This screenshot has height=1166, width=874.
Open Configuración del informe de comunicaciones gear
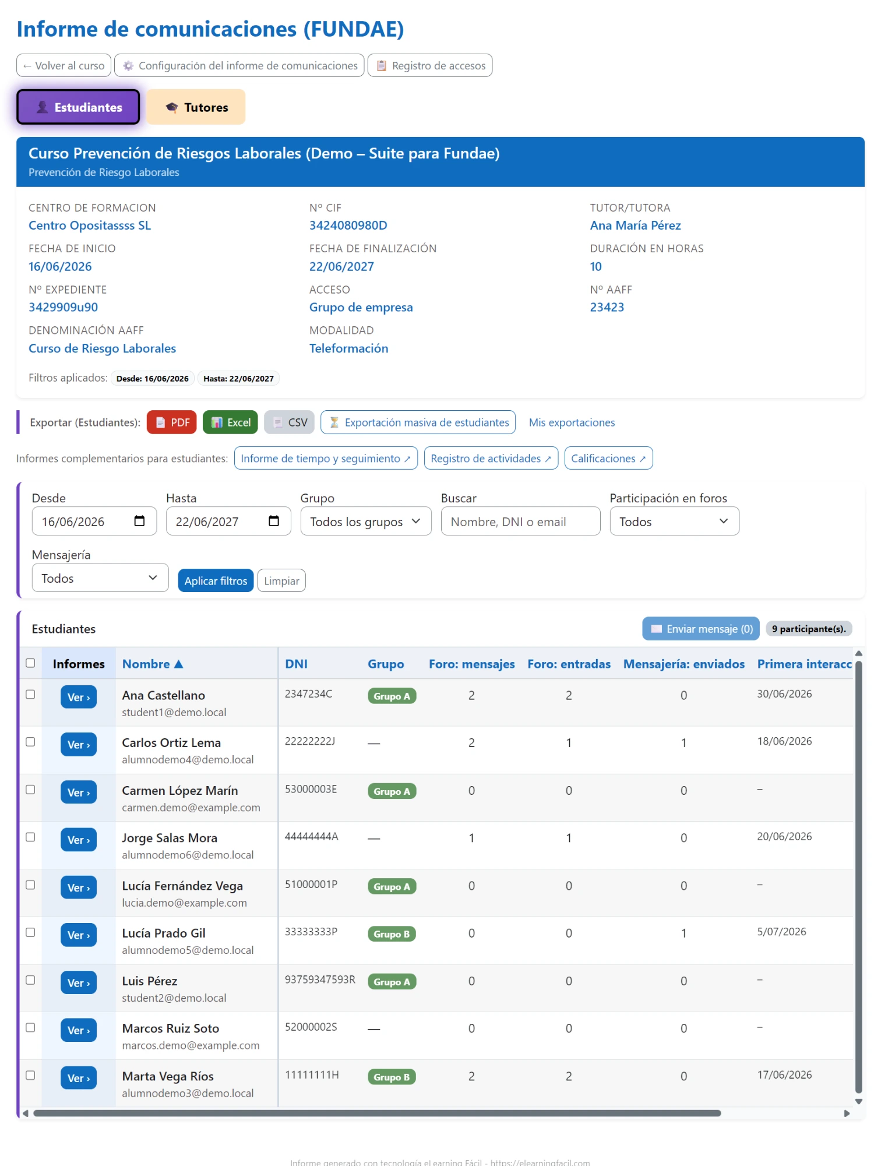pyautogui.click(x=239, y=66)
